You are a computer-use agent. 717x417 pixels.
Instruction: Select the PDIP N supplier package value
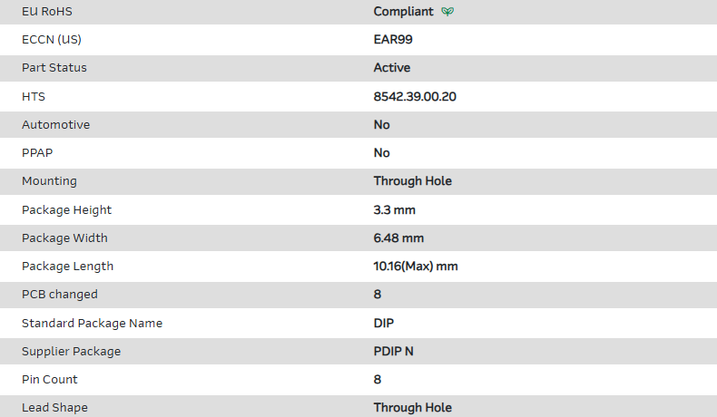click(398, 352)
